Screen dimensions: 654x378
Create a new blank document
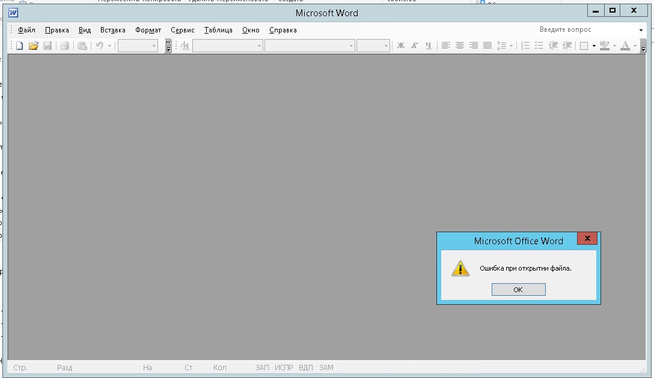point(20,46)
